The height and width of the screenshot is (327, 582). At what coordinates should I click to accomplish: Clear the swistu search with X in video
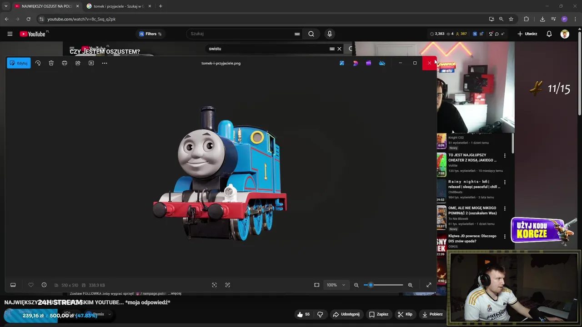339,49
